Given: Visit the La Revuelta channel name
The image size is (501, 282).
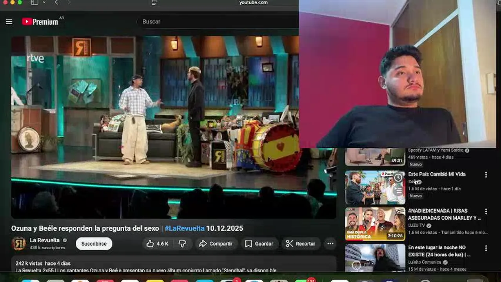Looking at the screenshot, I should tap(45, 240).
